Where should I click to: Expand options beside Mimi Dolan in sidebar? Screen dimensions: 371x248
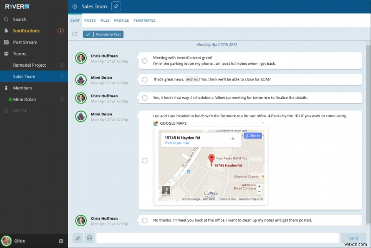(62, 99)
